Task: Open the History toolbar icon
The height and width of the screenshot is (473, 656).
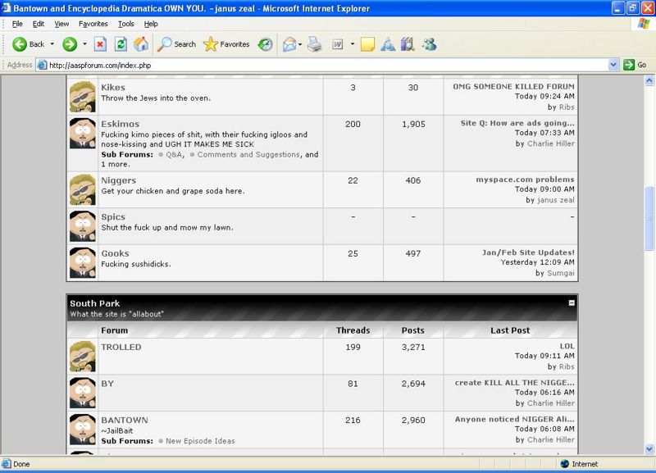Action: pyautogui.click(x=265, y=44)
